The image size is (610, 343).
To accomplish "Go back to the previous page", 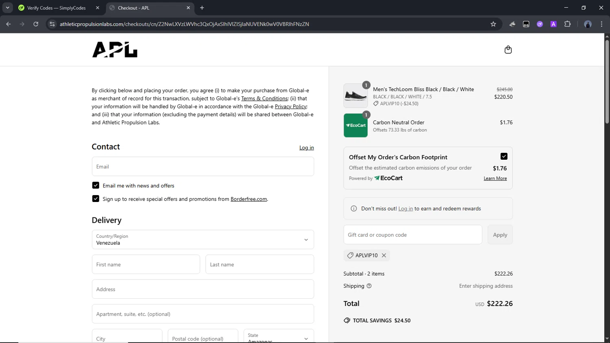I will click(9, 24).
